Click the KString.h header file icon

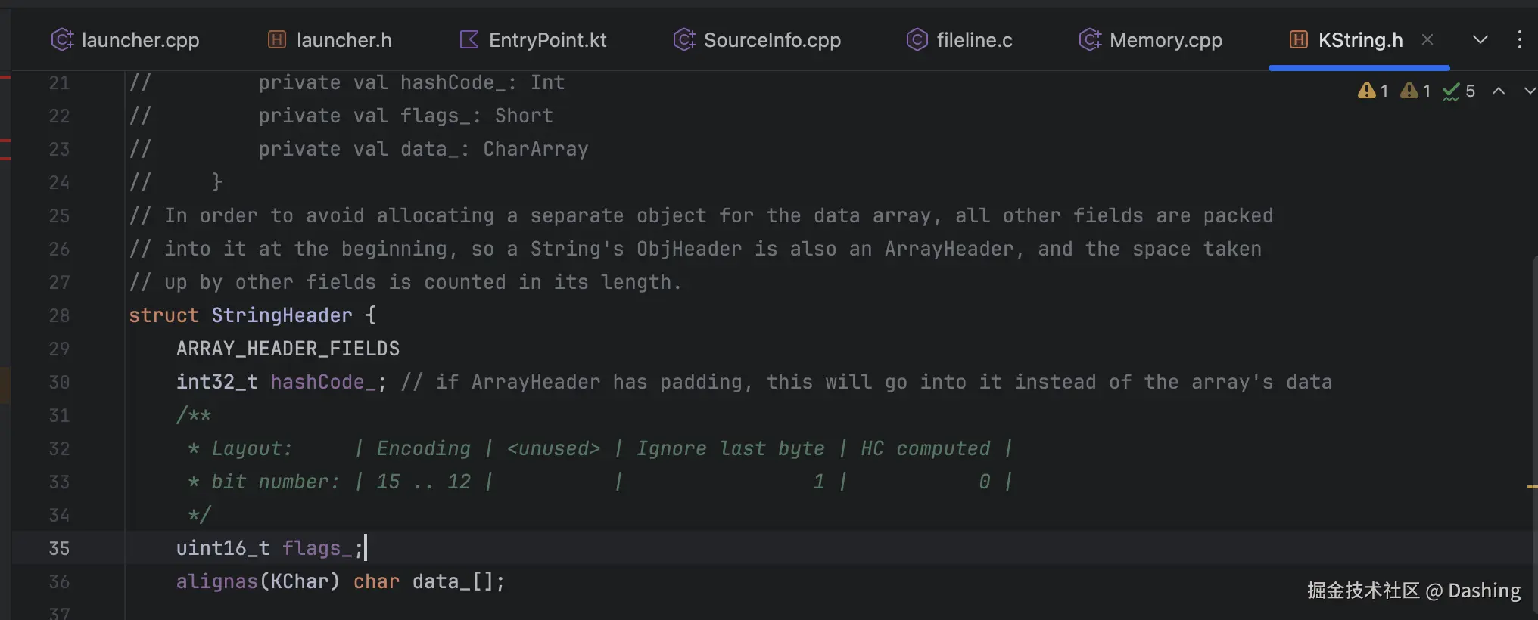click(1299, 39)
